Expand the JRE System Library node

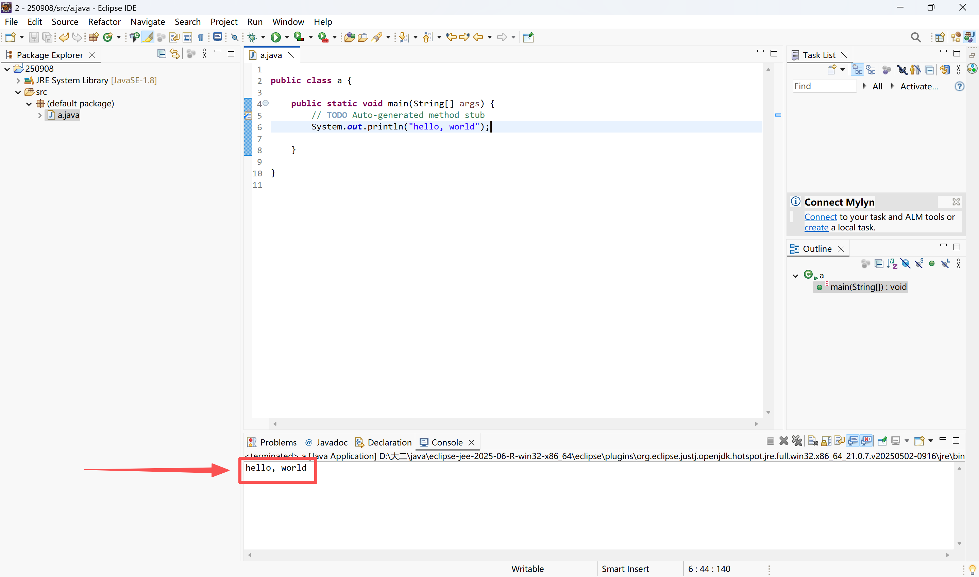click(x=18, y=81)
